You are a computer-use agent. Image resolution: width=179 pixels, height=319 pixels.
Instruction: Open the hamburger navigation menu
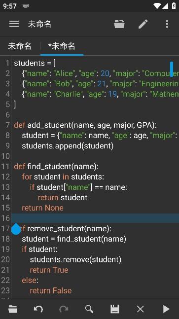tap(14, 24)
